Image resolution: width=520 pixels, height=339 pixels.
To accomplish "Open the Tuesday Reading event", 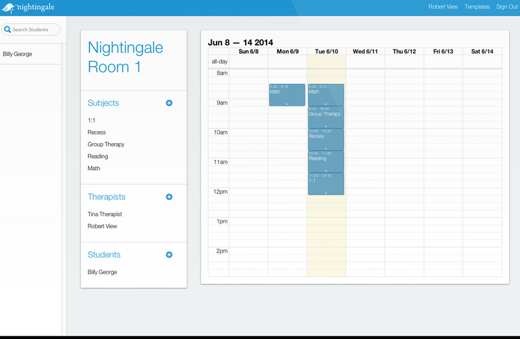I will [326, 161].
